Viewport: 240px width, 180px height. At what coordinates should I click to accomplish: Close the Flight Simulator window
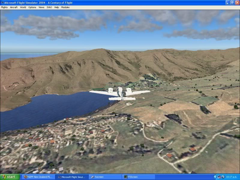click(237, 3)
